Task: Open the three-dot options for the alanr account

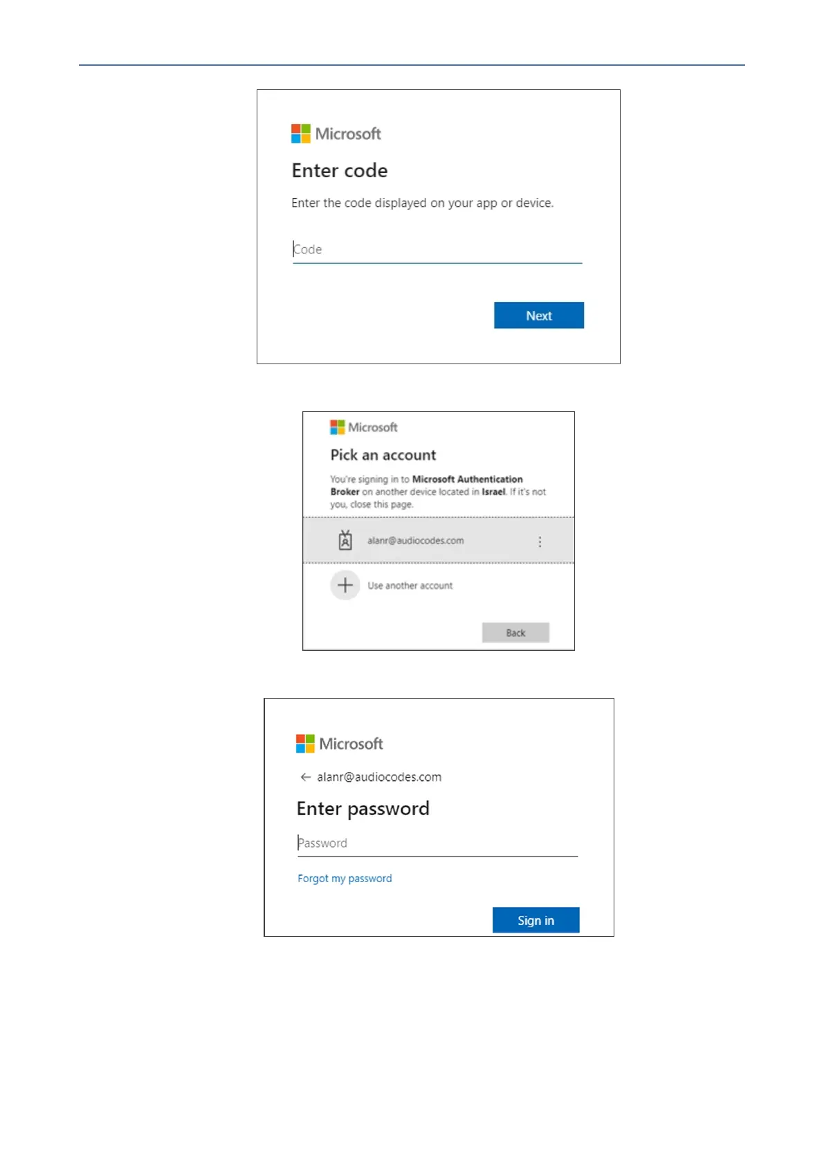Action: click(x=540, y=541)
